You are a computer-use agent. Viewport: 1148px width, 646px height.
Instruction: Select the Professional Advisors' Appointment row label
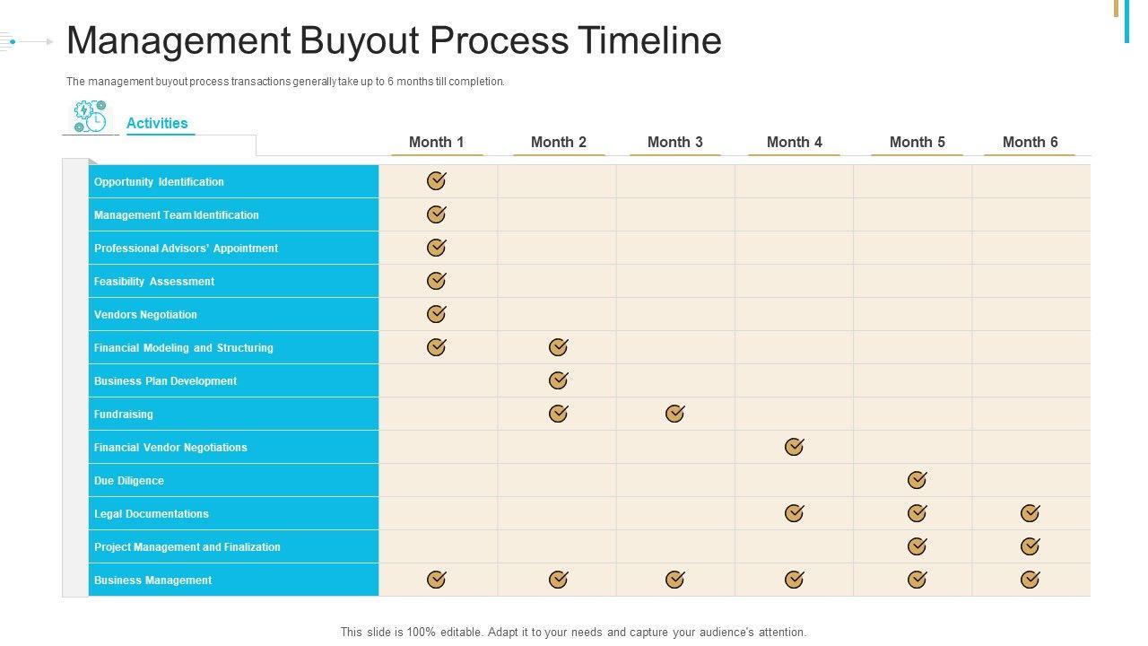click(x=186, y=249)
